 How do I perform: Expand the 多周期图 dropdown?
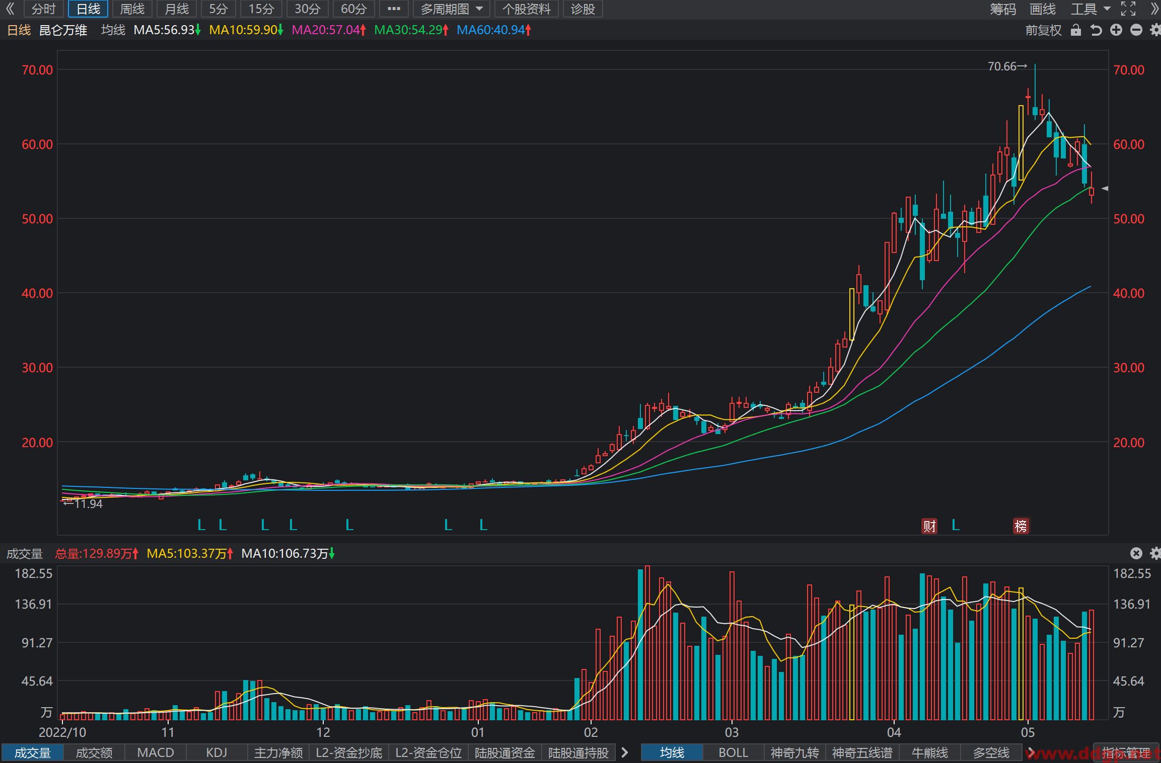(452, 9)
